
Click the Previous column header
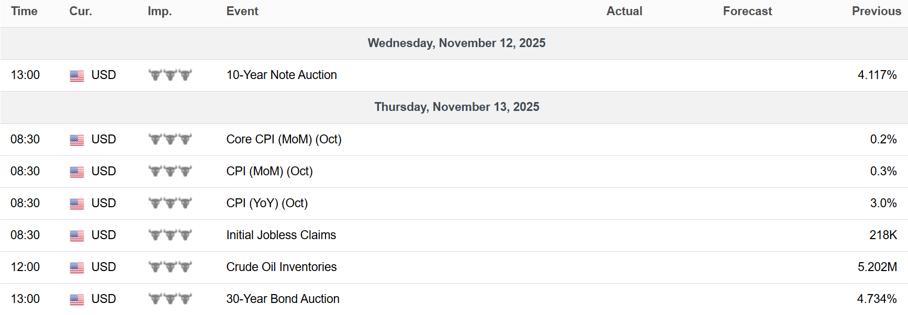[x=876, y=11]
